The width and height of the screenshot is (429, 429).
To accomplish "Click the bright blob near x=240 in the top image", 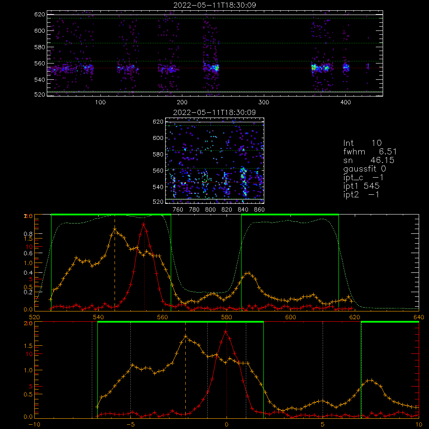I will coord(216,67).
